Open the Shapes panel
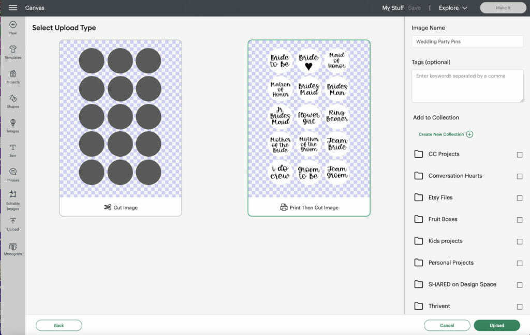This screenshot has height=335, width=530. click(x=13, y=101)
